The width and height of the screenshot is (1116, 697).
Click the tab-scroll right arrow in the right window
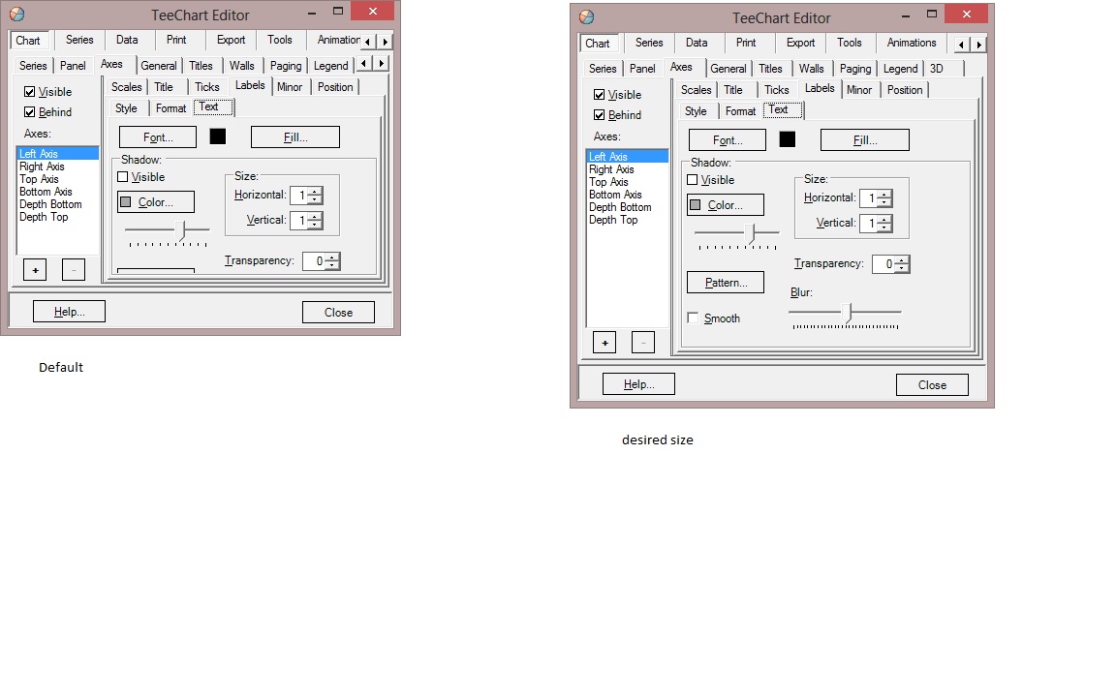tap(979, 45)
